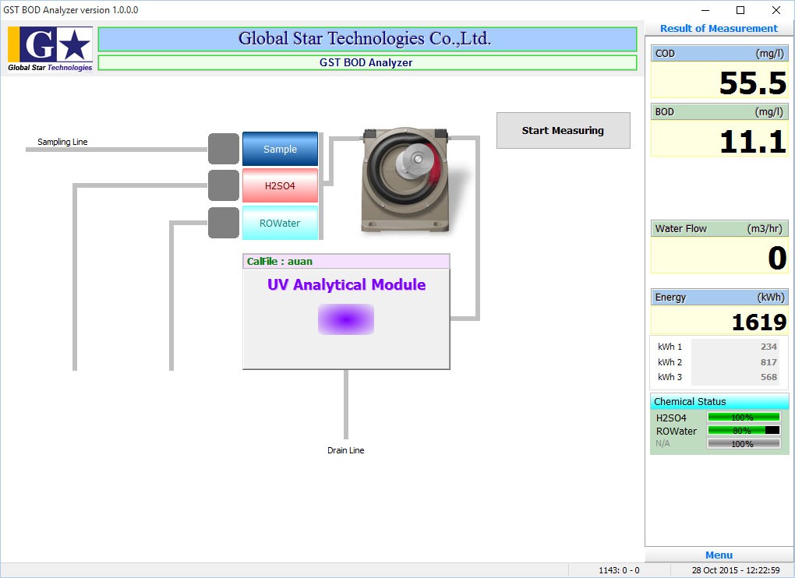795x578 pixels.
Task: Click the gray valve beside H2SO4
Action: coord(224,186)
